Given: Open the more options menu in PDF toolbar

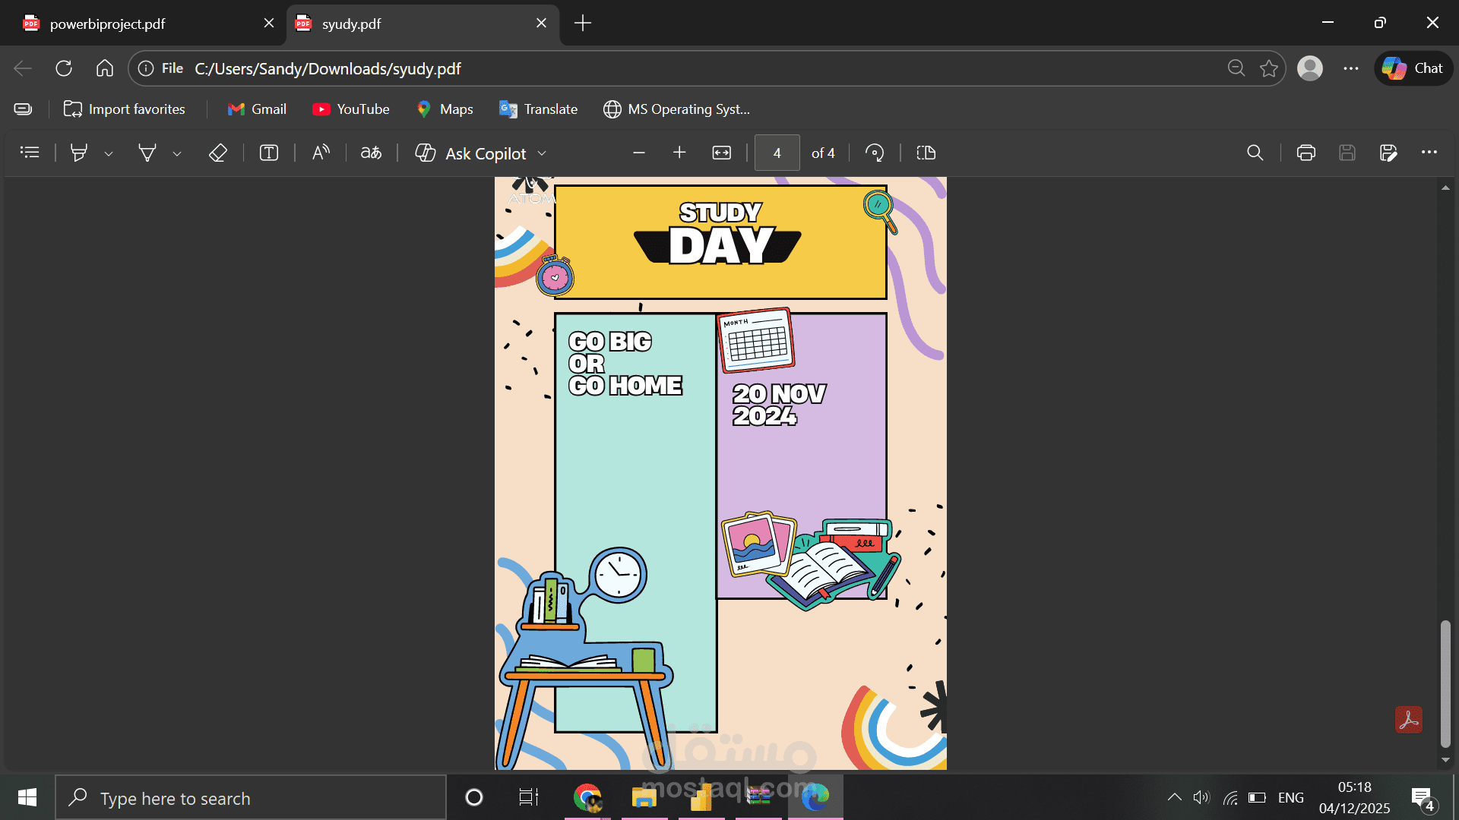Looking at the screenshot, I should point(1429,153).
